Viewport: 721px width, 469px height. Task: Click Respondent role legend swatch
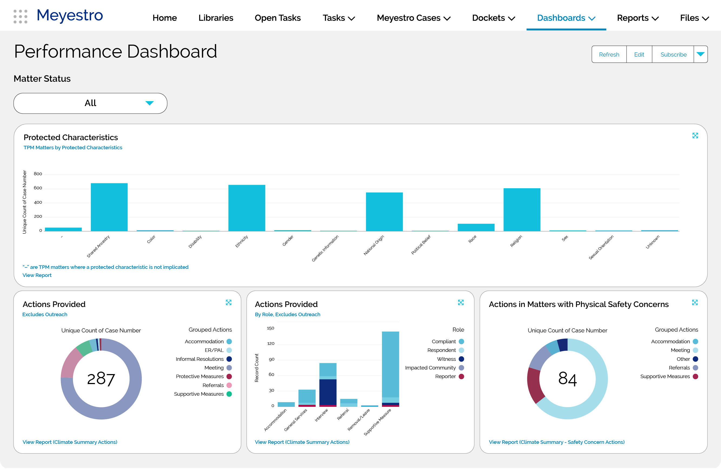[x=461, y=351]
